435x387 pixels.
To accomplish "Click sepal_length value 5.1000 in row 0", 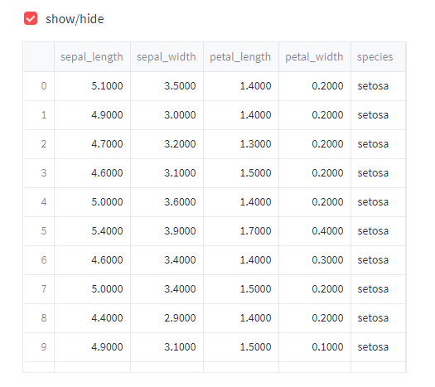I will click(x=107, y=86).
